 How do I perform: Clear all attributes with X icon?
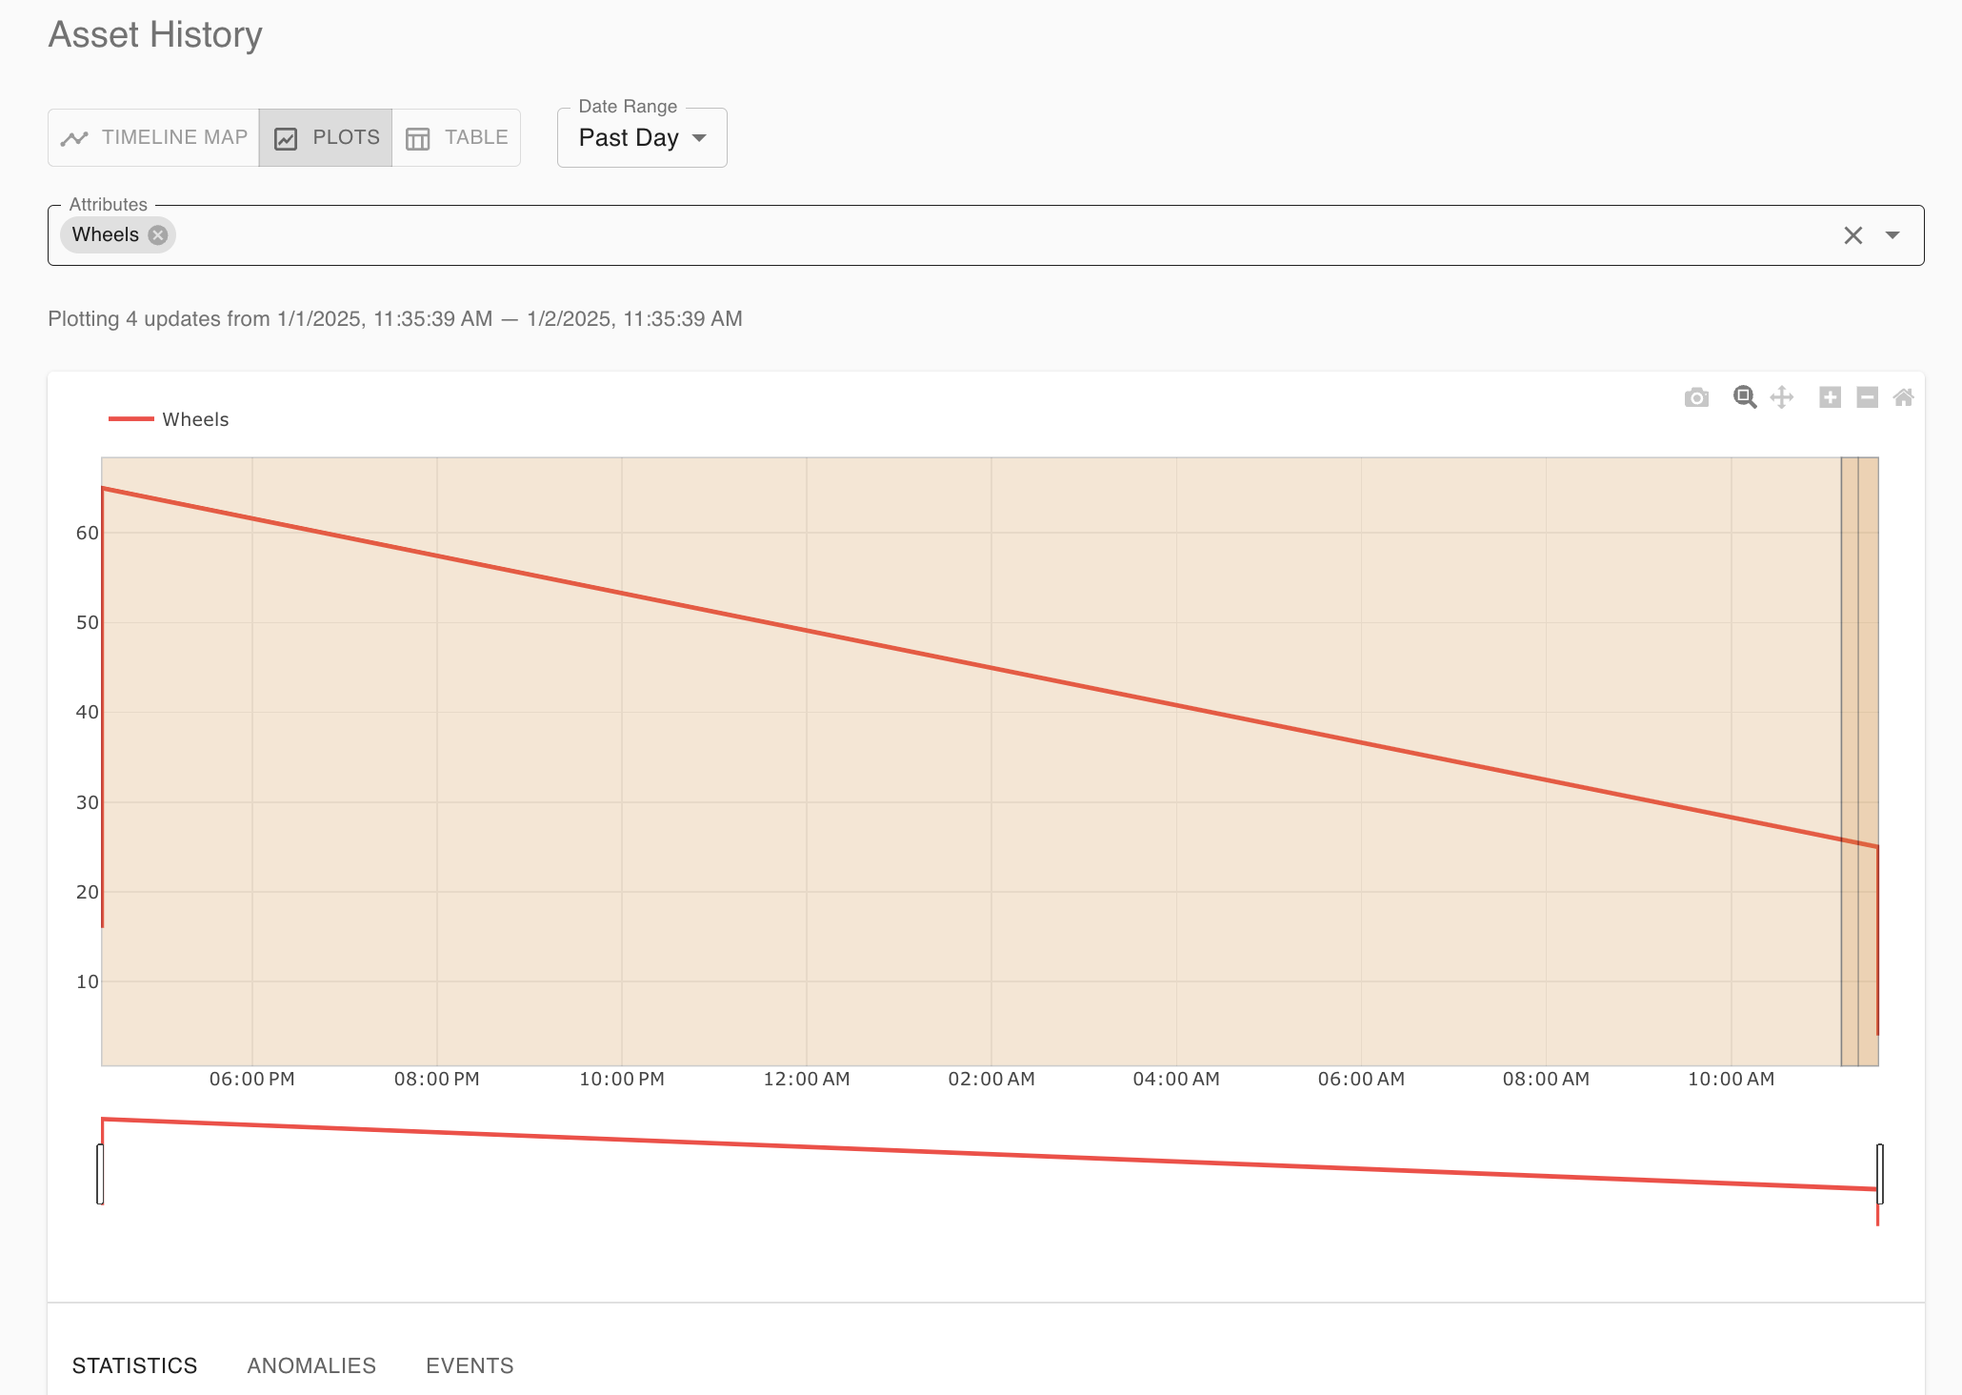(x=1852, y=235)
